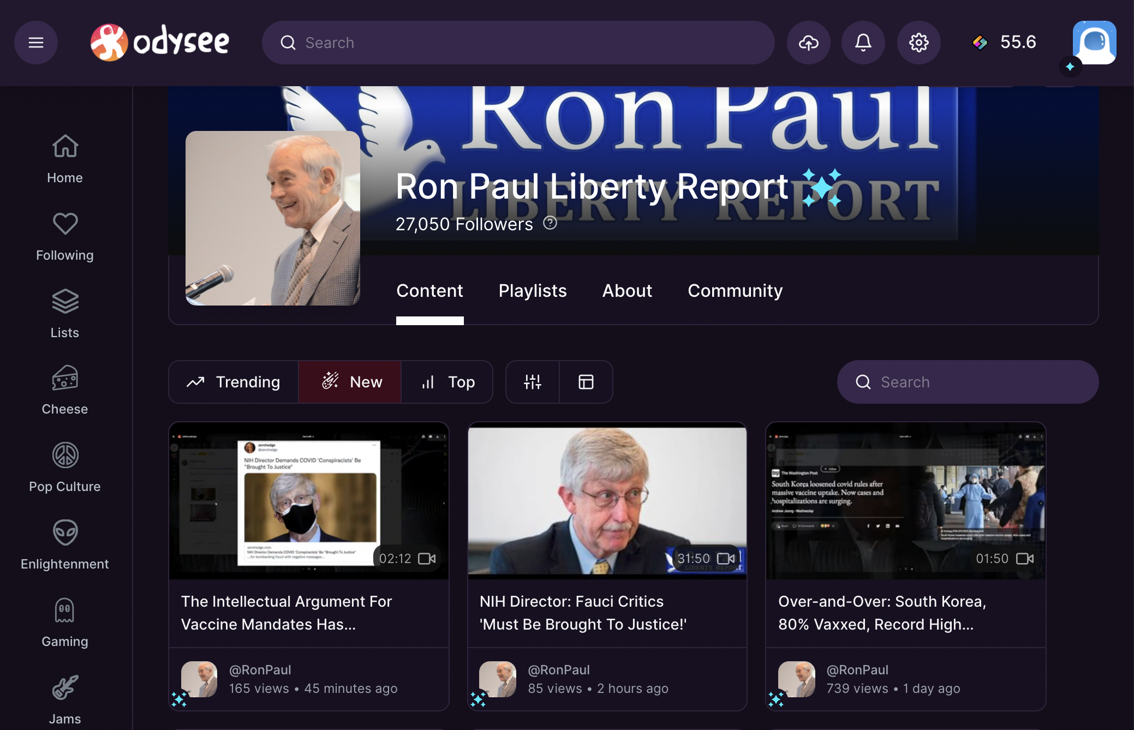1134x730 pixels.
Task: Switch to the About tab
Action: click(x=627, y=291)
